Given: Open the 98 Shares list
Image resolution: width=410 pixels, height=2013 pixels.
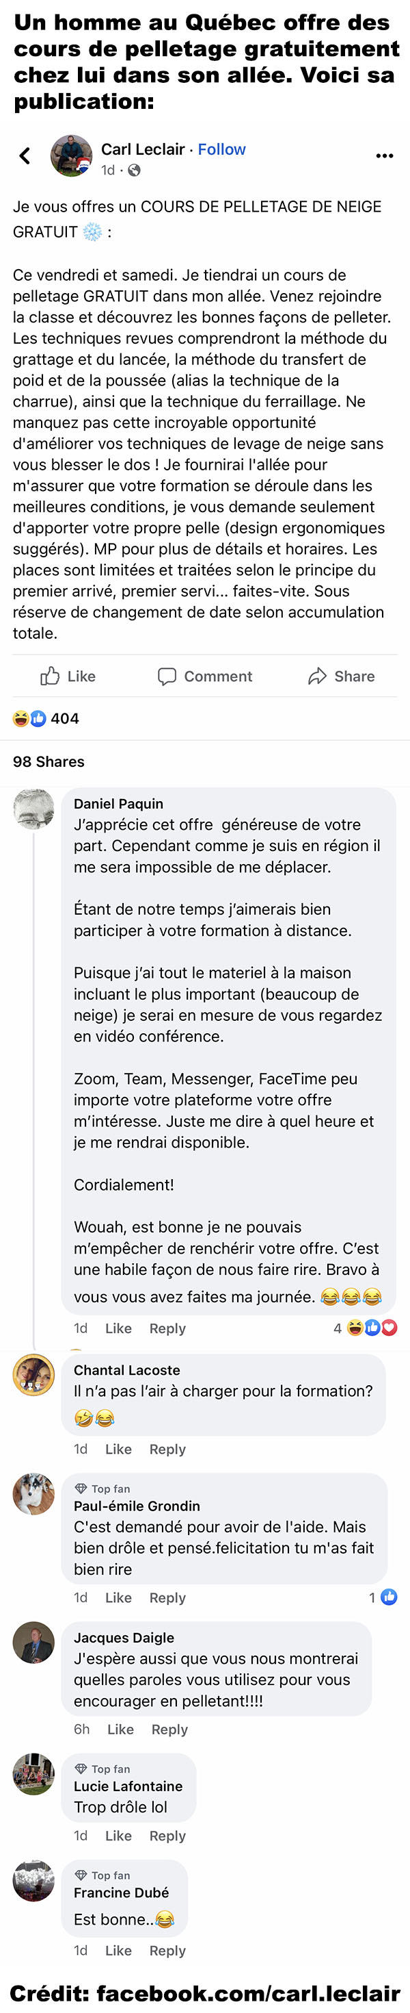Looking at the screenshot, I should click(x=49, y=761).
